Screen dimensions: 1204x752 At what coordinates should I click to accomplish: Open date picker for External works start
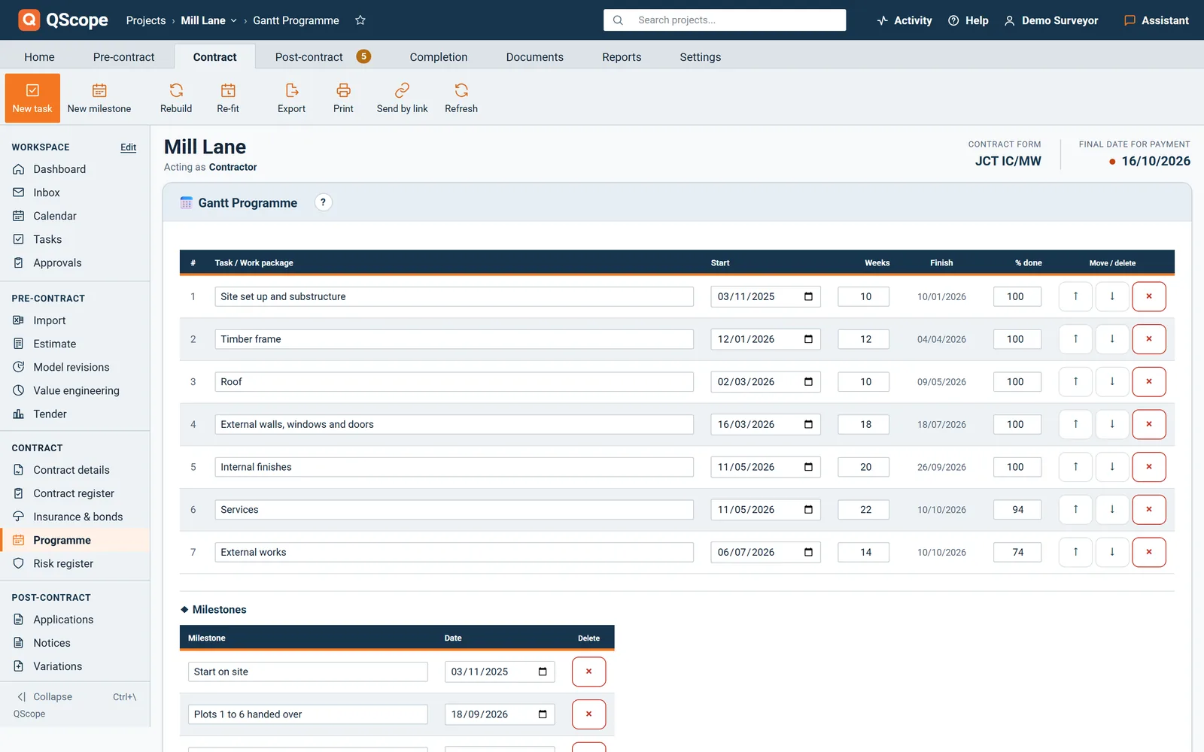(x=808, y=552)
